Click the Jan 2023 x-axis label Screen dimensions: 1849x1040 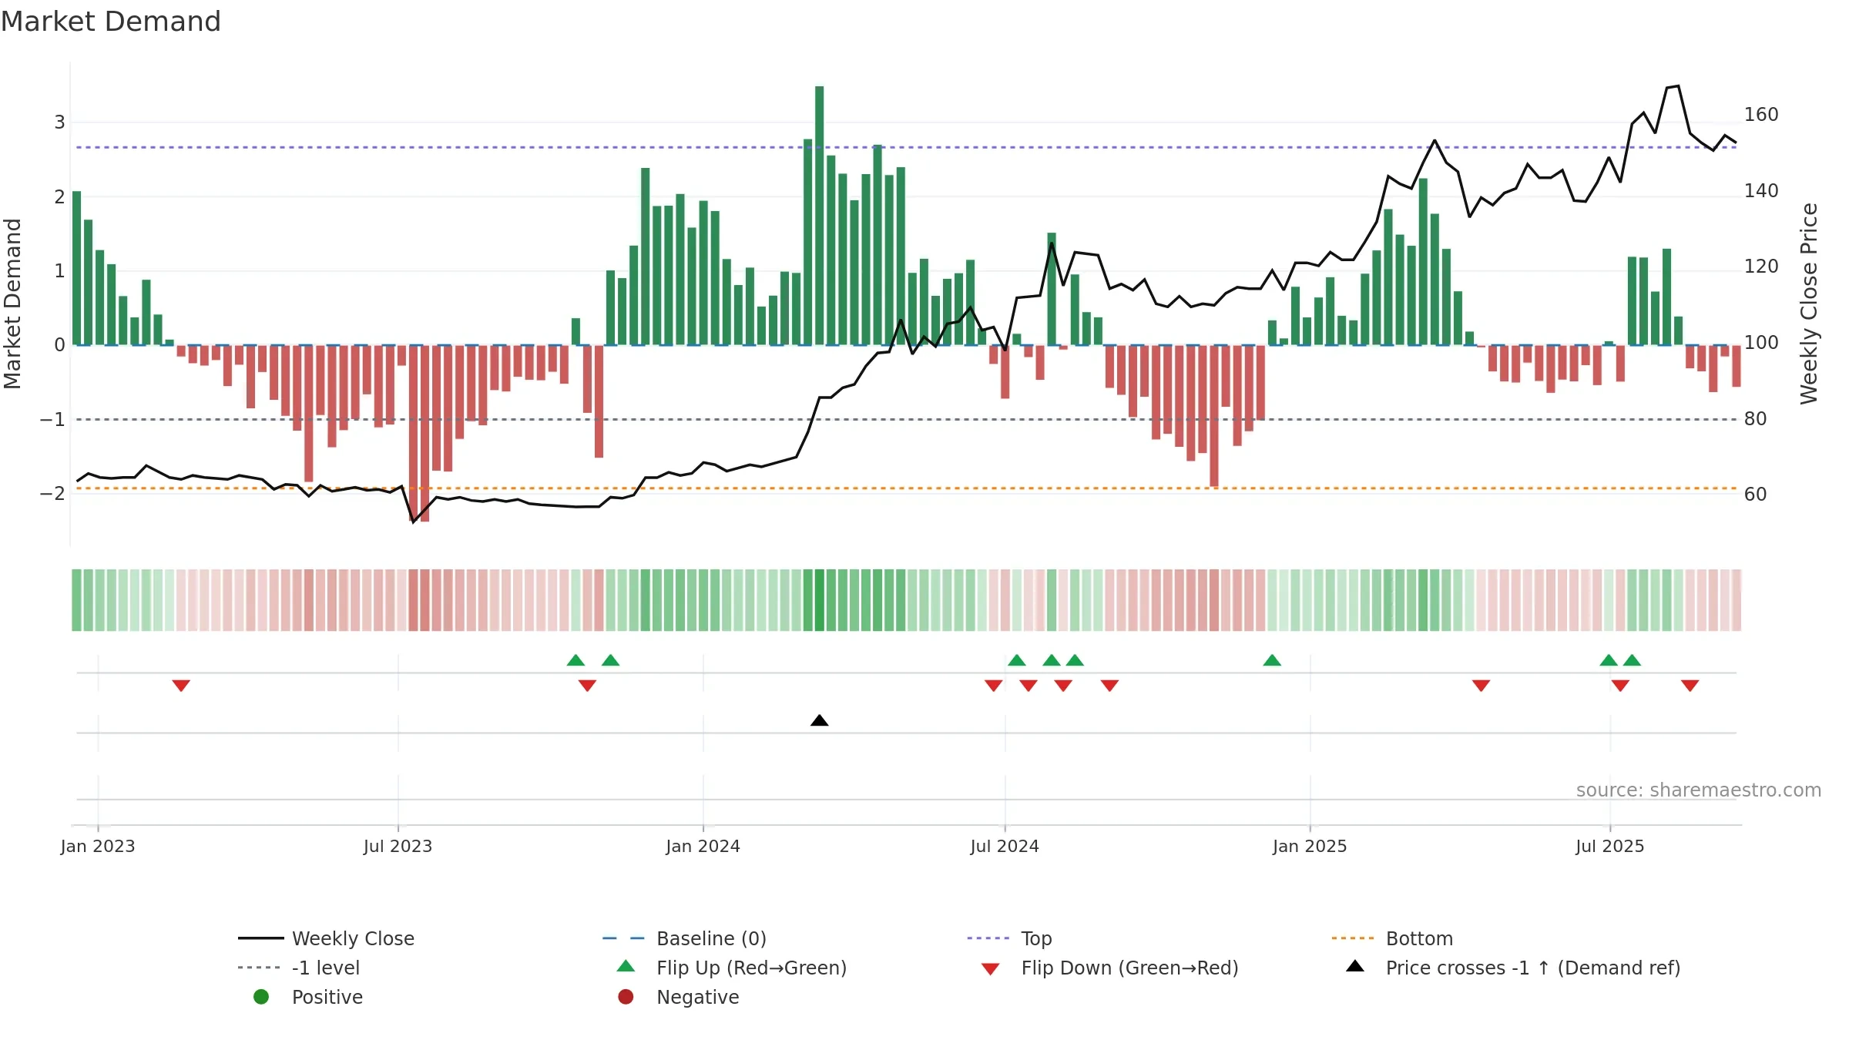[x=98, y=847]
